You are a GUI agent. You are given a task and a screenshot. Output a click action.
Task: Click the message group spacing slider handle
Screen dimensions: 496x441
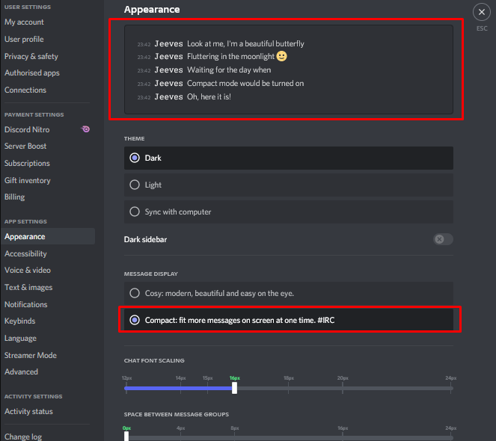(x=126, y=436)
